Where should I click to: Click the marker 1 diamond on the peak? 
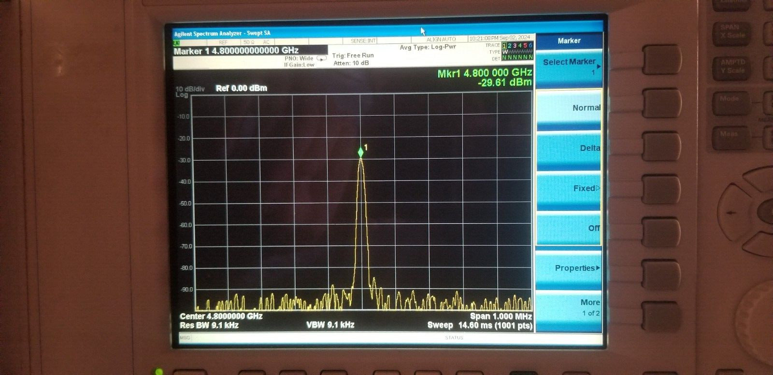(361, 153)
